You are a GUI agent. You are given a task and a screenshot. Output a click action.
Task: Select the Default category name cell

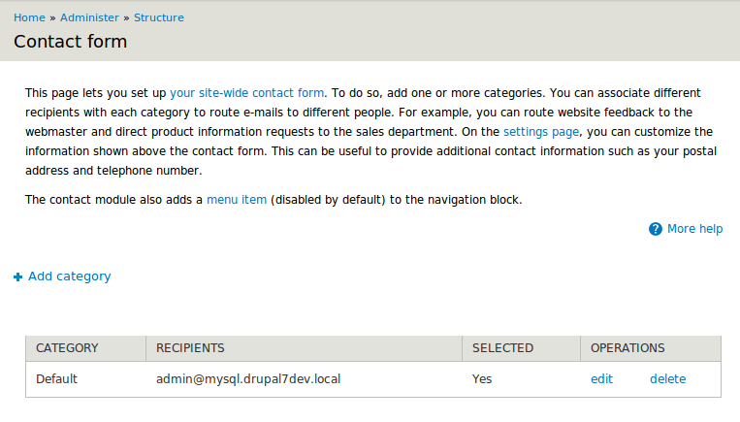[x=56, y=379]
